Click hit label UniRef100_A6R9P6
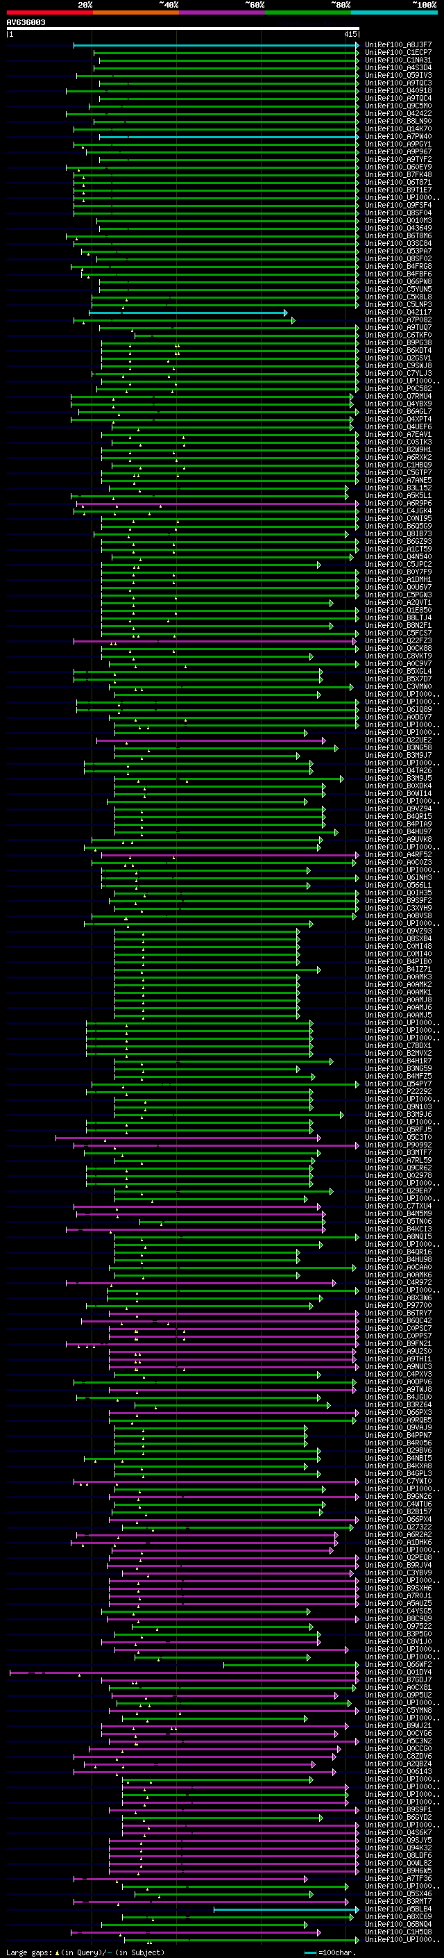The height and width of the screenshot is (1958, 444). [x=398, y=503]
